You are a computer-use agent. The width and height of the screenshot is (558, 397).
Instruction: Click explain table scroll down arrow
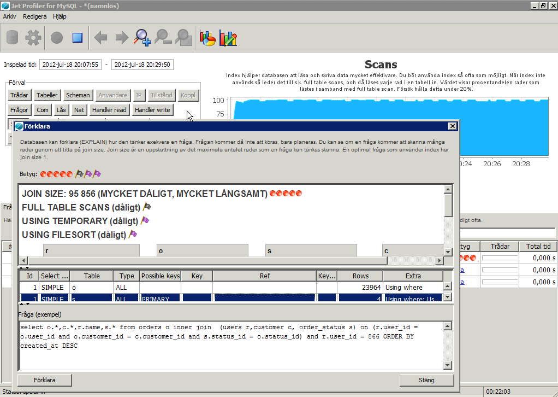pos(448,296)
